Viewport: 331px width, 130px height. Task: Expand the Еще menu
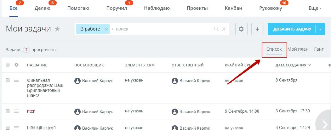click(315, 8)
